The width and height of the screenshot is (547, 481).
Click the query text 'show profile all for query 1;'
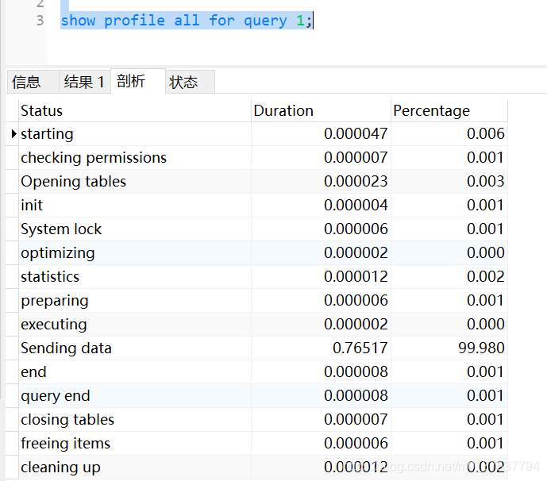tap(187, 20)
